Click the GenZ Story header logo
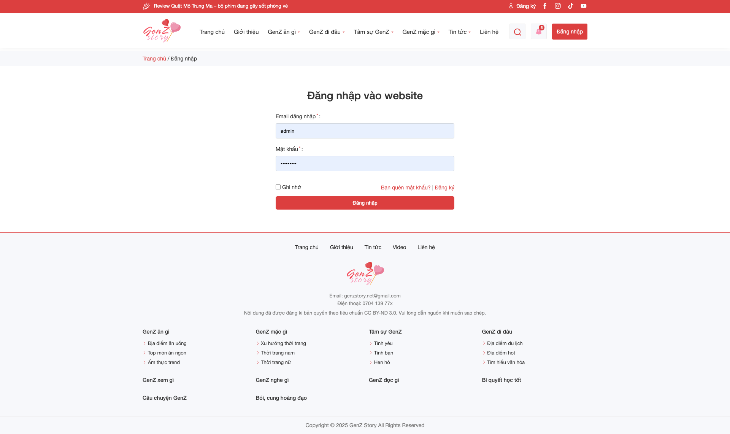Screen dimensions: 730x434 [162, 31]
